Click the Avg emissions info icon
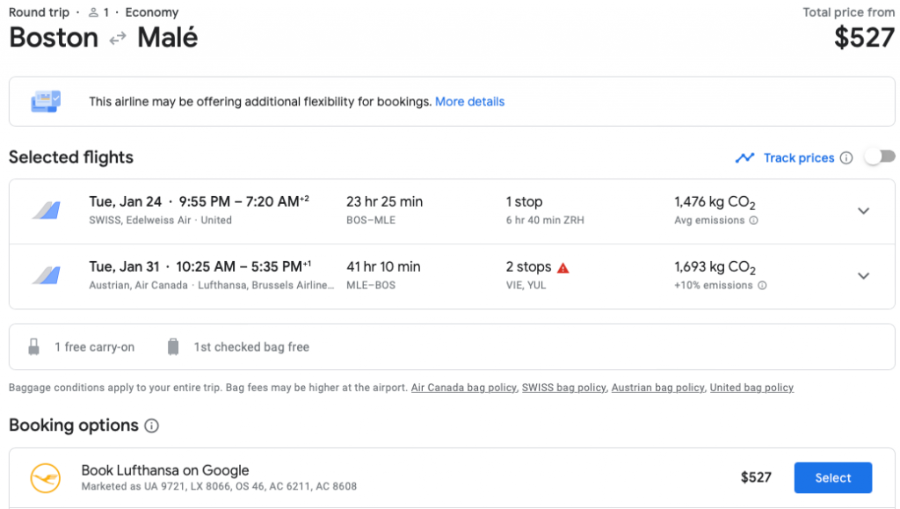 click(x=753, y=221)
